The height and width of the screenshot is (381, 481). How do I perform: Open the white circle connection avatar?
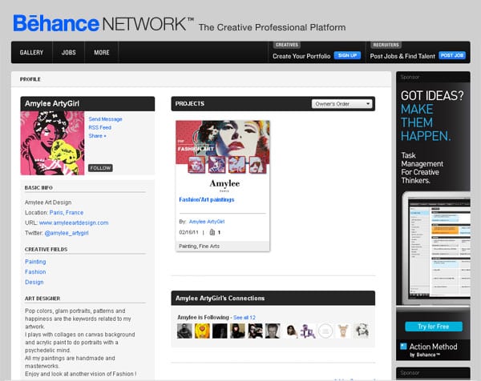tap(325, 331)
